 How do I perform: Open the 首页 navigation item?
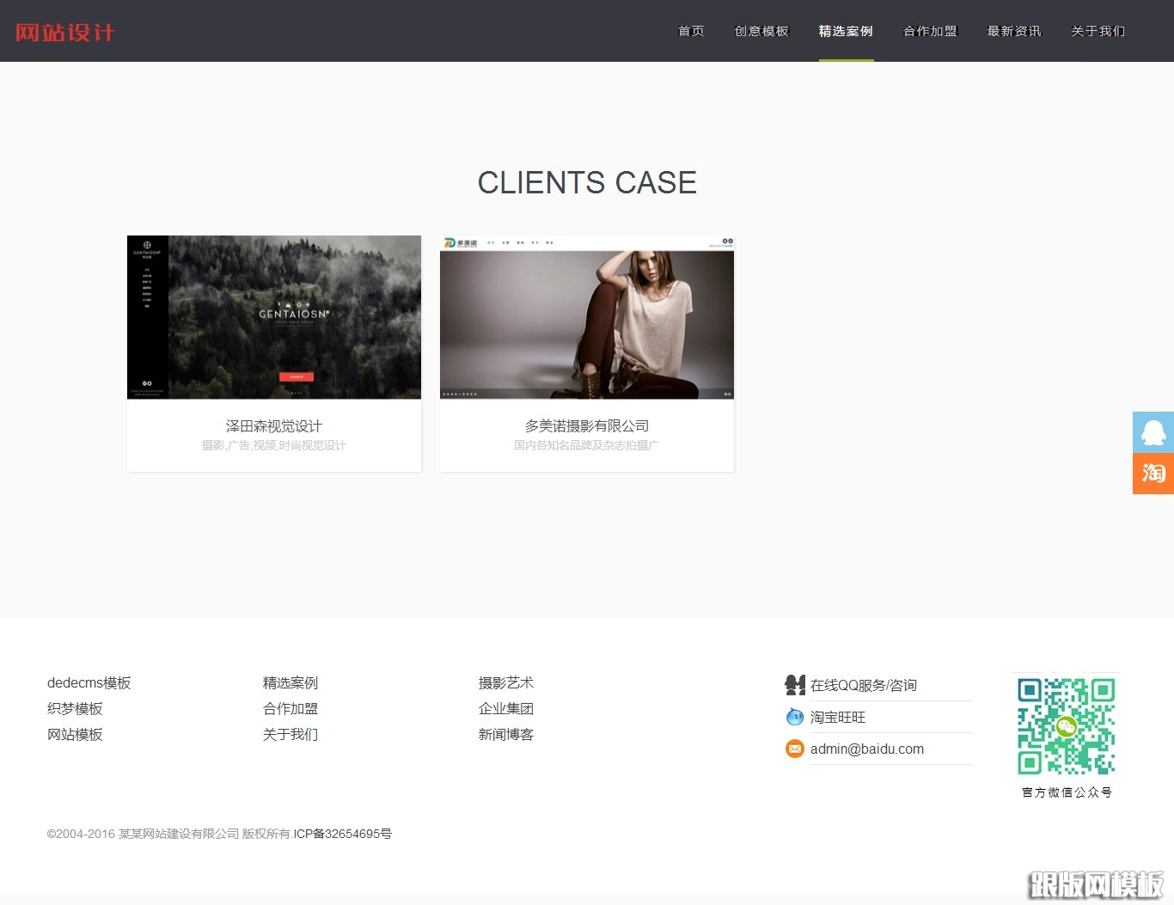click(690, 31)
